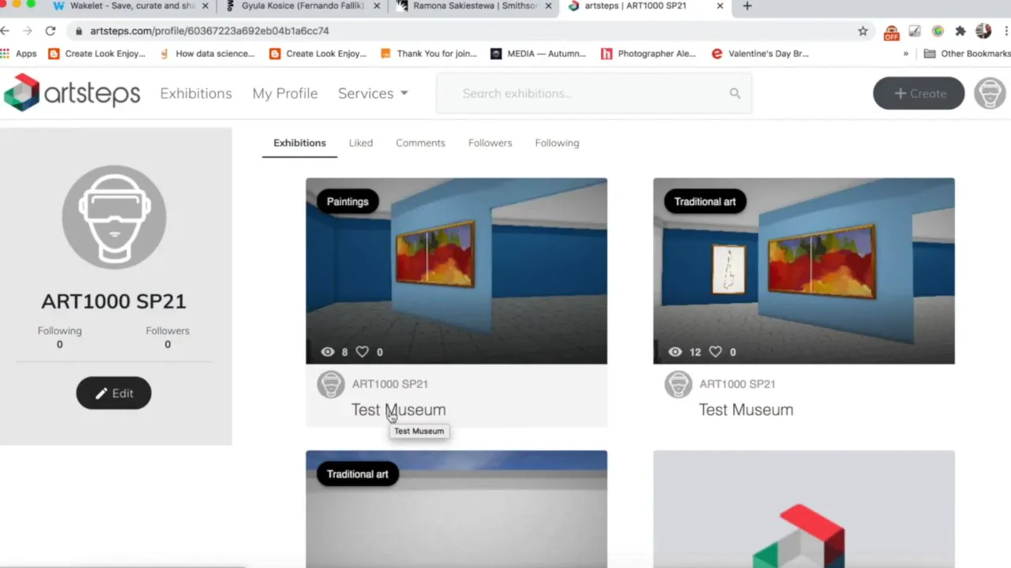Image resolution: width=1011 pixels, height=568 pixels.
Task: Click author avatar under the 12-views exhibition
Action: coord(678,384)
